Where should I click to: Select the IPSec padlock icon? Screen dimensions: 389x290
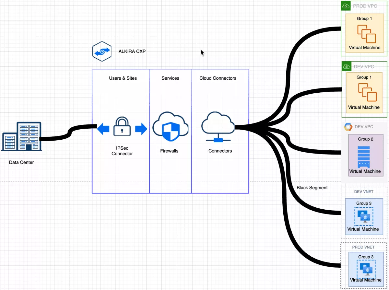122,127
